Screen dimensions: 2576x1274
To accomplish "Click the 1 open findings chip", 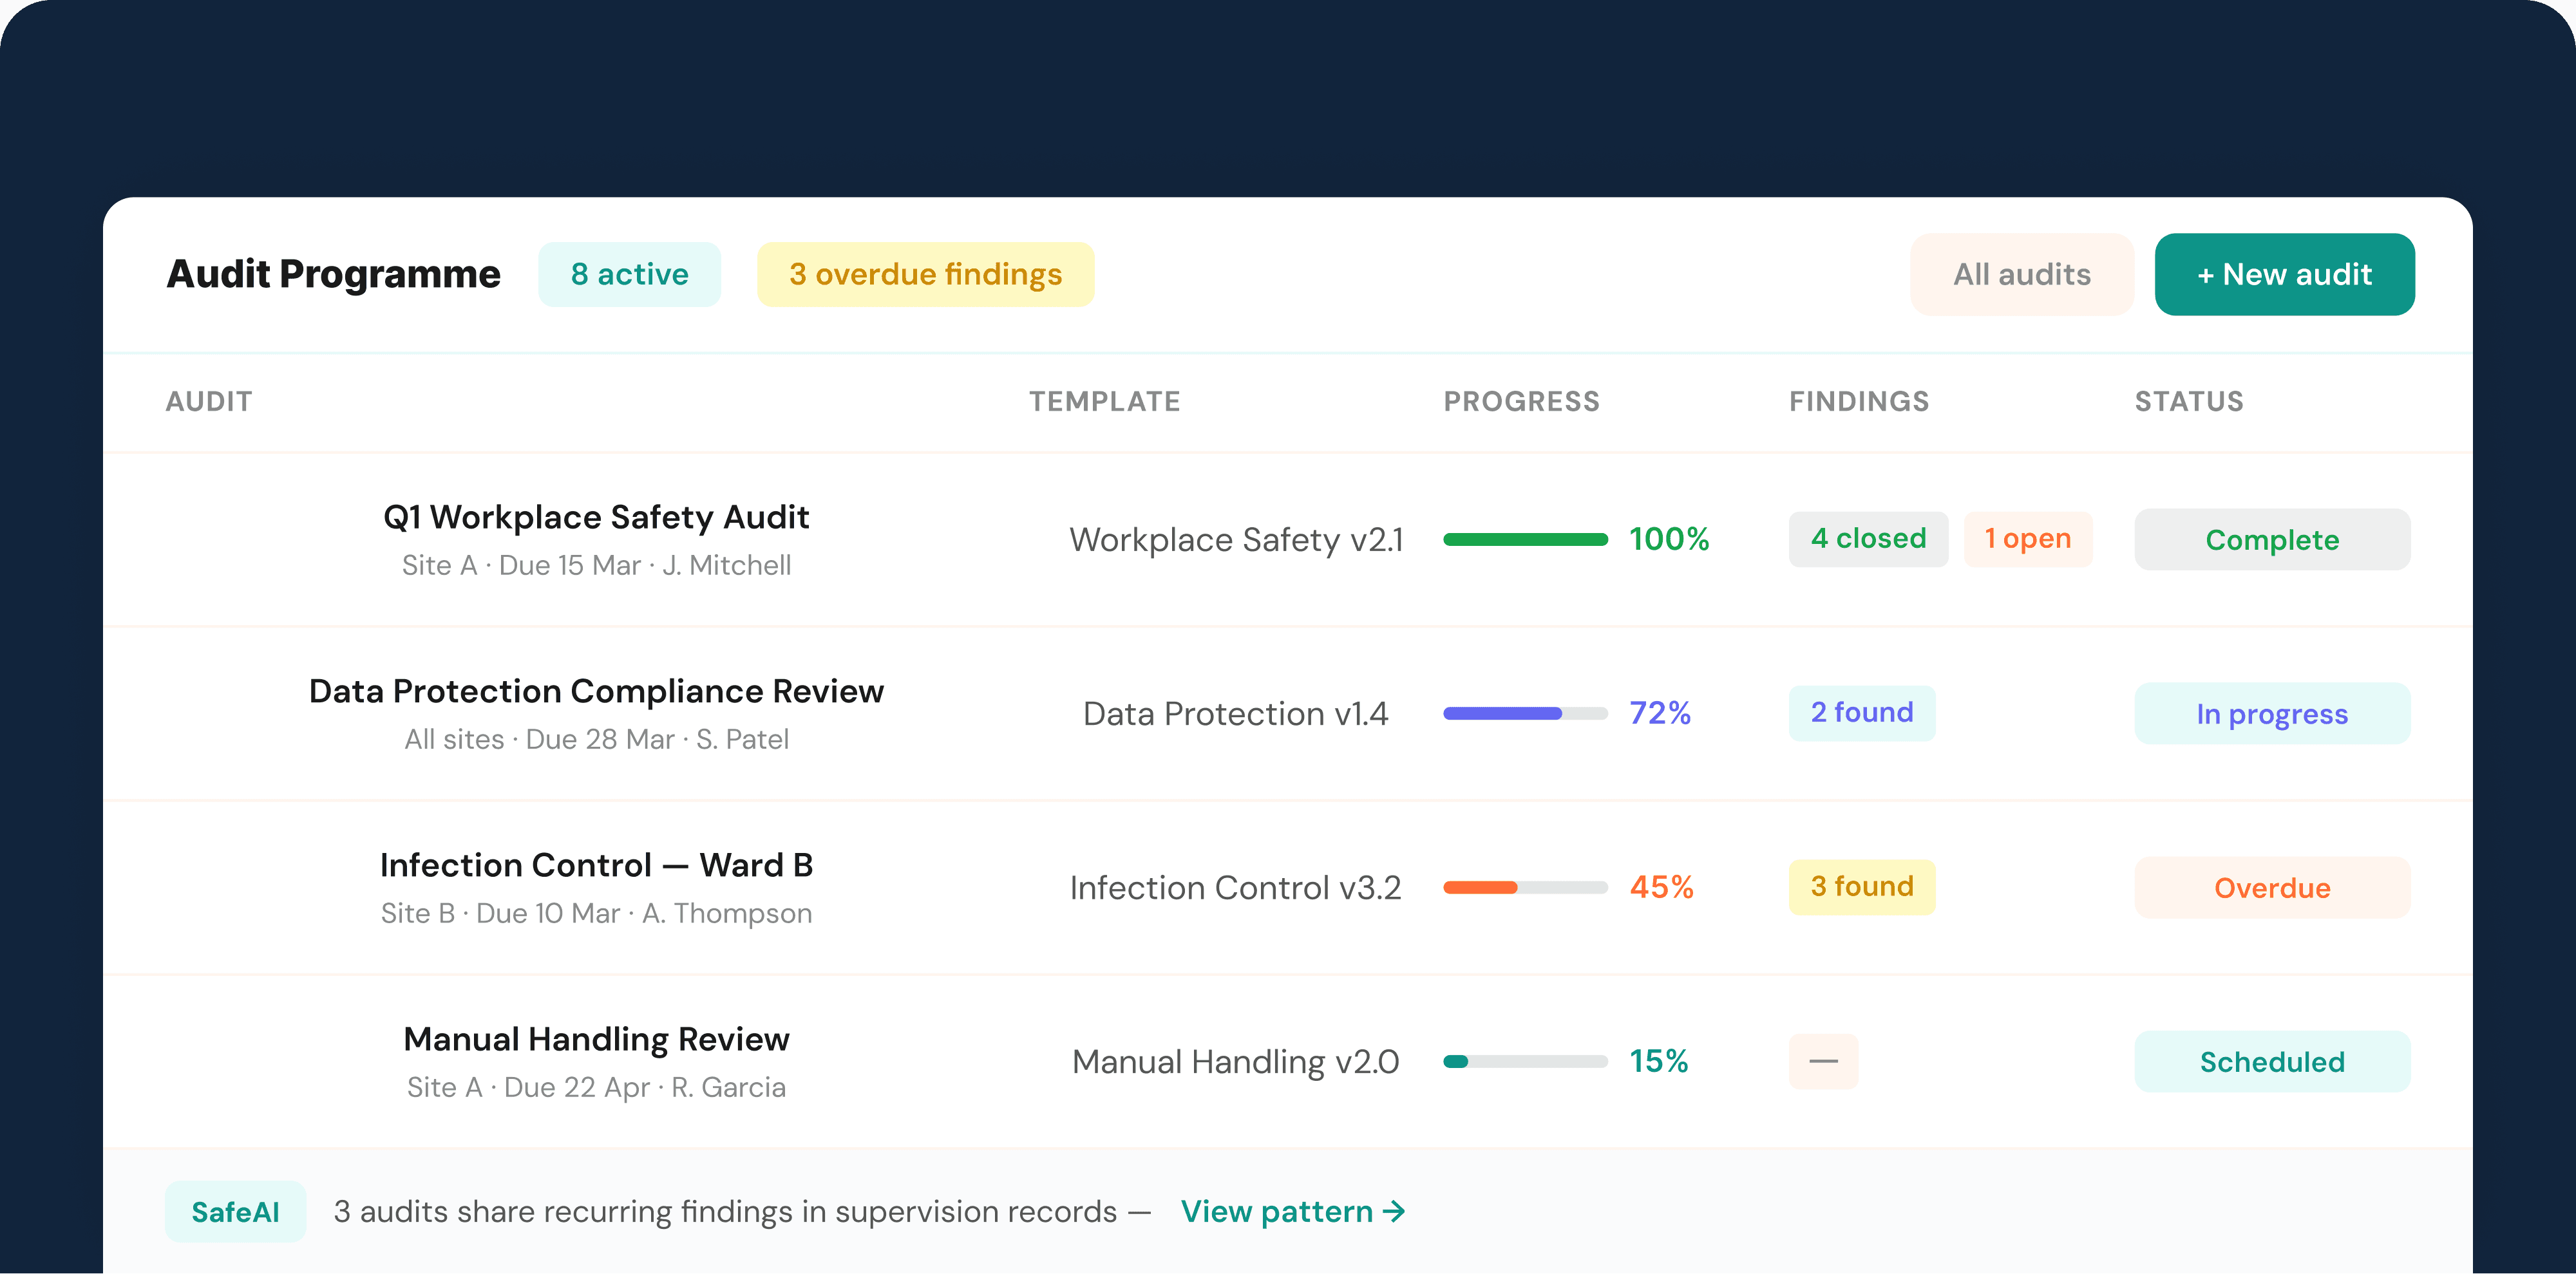I will pyautogui.click(x=2027, y=539).
